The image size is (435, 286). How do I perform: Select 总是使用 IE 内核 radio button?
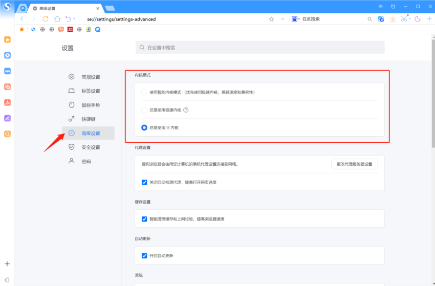[x=144, y=128]
